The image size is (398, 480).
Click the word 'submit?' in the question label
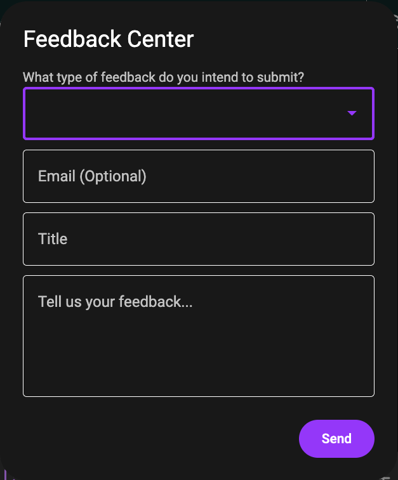[x=281, y=77]
